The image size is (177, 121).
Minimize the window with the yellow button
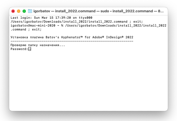click(x=19, y=11)
